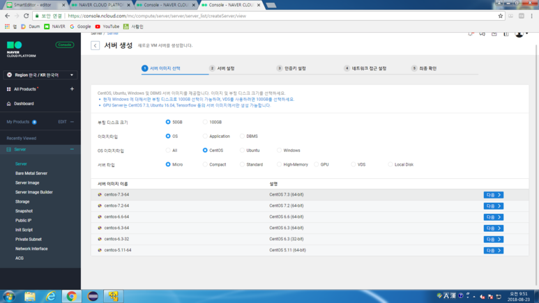Viewport: 539px width, 303px height.
Task: Open the Region language dropdown
Action: click(x=40, y=75)
